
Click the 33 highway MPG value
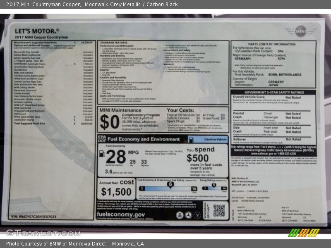coord(144,162)
